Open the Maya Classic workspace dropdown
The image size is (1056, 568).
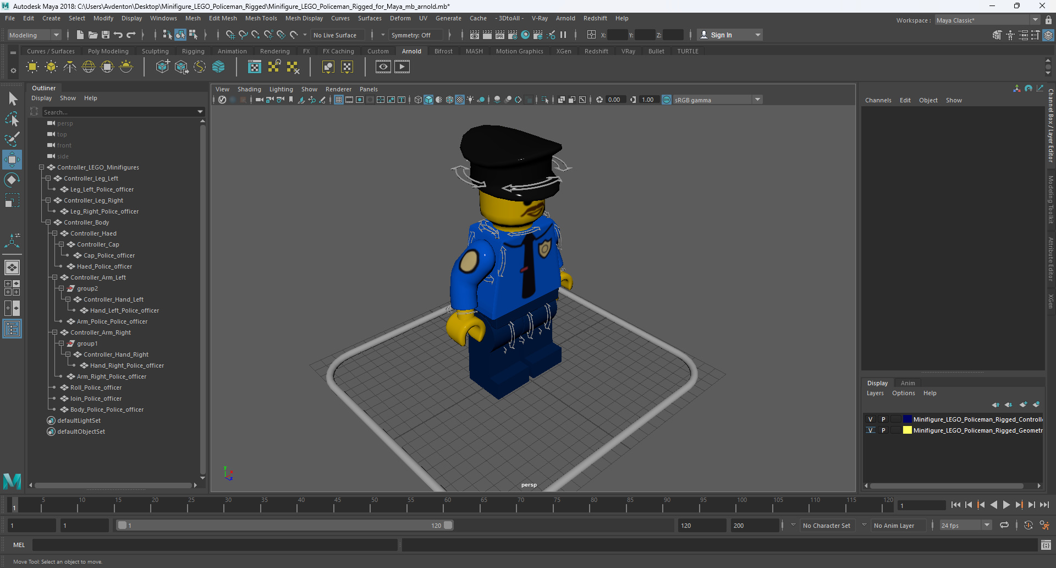click(1036, 20)
